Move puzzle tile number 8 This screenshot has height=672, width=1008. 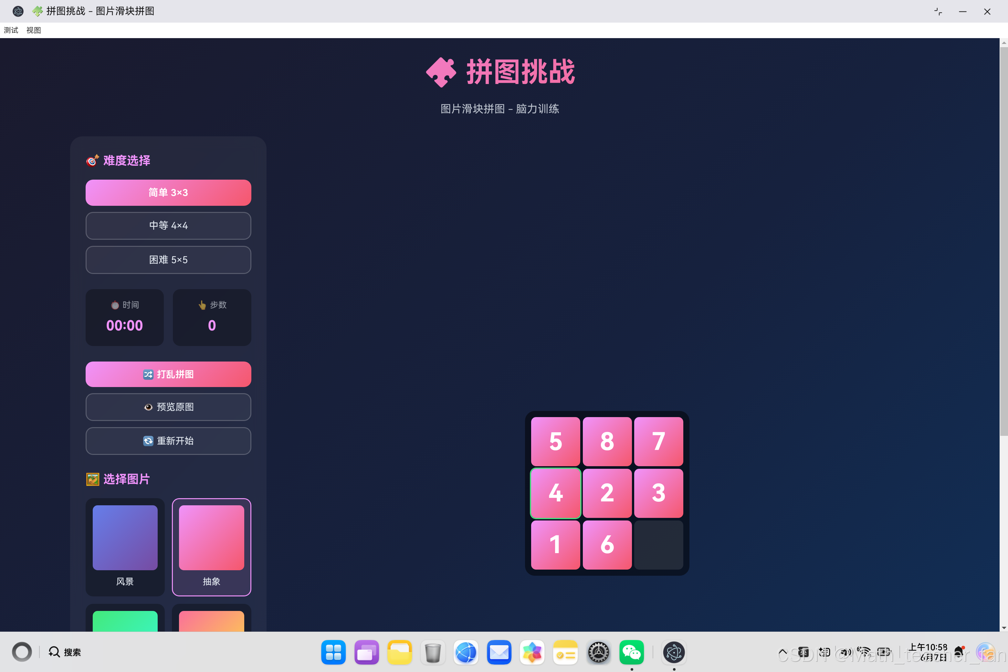coord(607,441)
